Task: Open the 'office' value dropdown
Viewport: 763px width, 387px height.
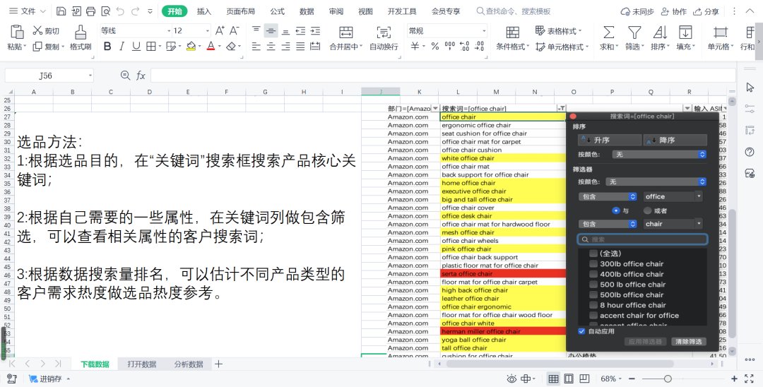Action: click(699, 196)
